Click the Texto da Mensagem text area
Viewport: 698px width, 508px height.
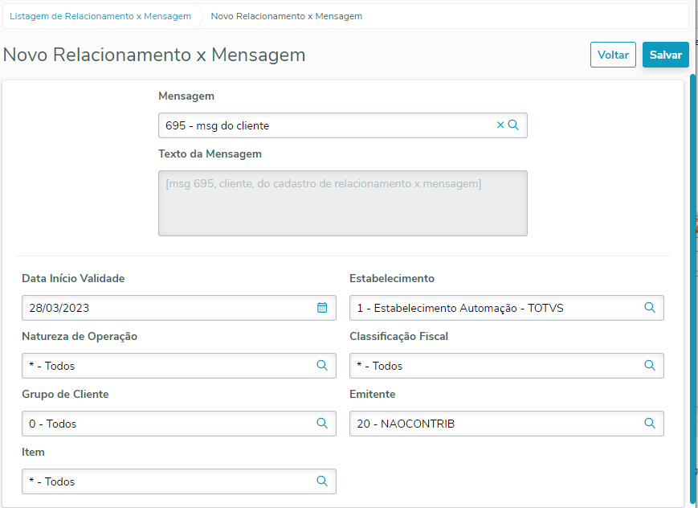[x=342, y=203]
